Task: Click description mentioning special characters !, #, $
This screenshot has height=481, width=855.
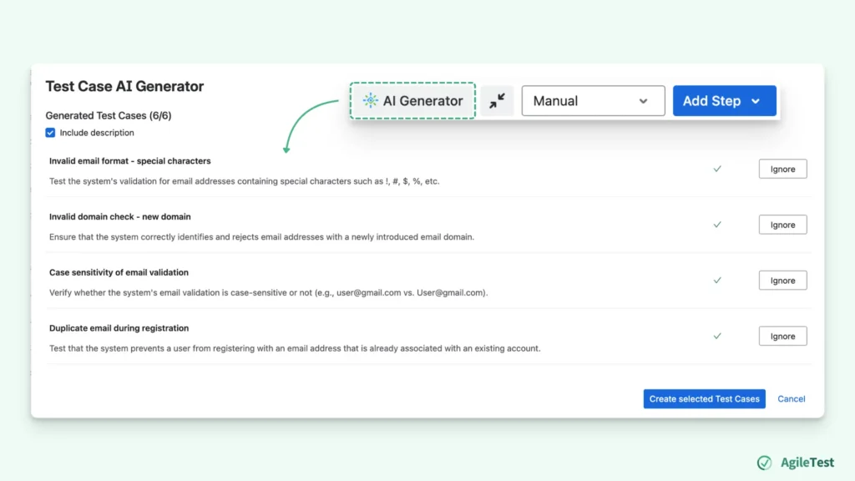Action: click(245, 181)
